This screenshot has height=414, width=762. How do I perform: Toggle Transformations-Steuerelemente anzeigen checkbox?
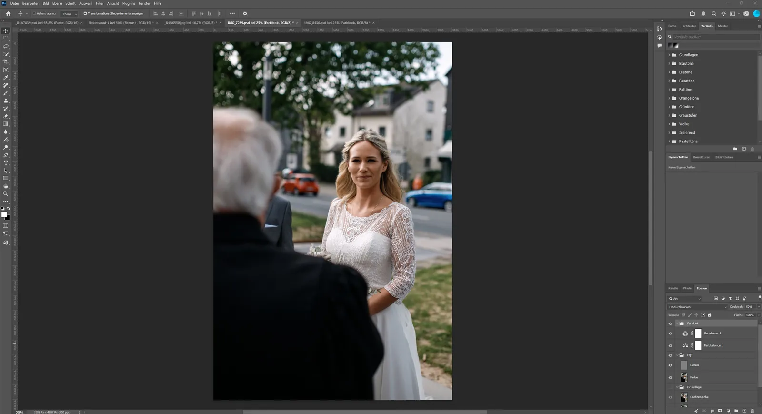85,14
